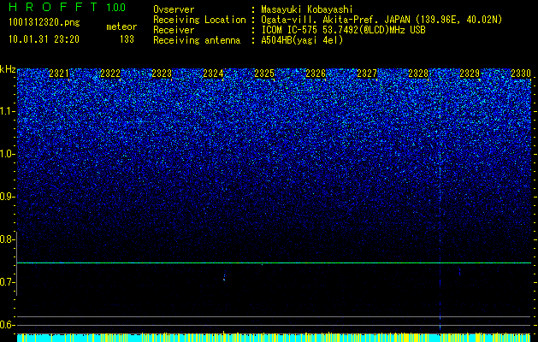
Task: Click the Receiving Location label
Action: pos(199,20)
